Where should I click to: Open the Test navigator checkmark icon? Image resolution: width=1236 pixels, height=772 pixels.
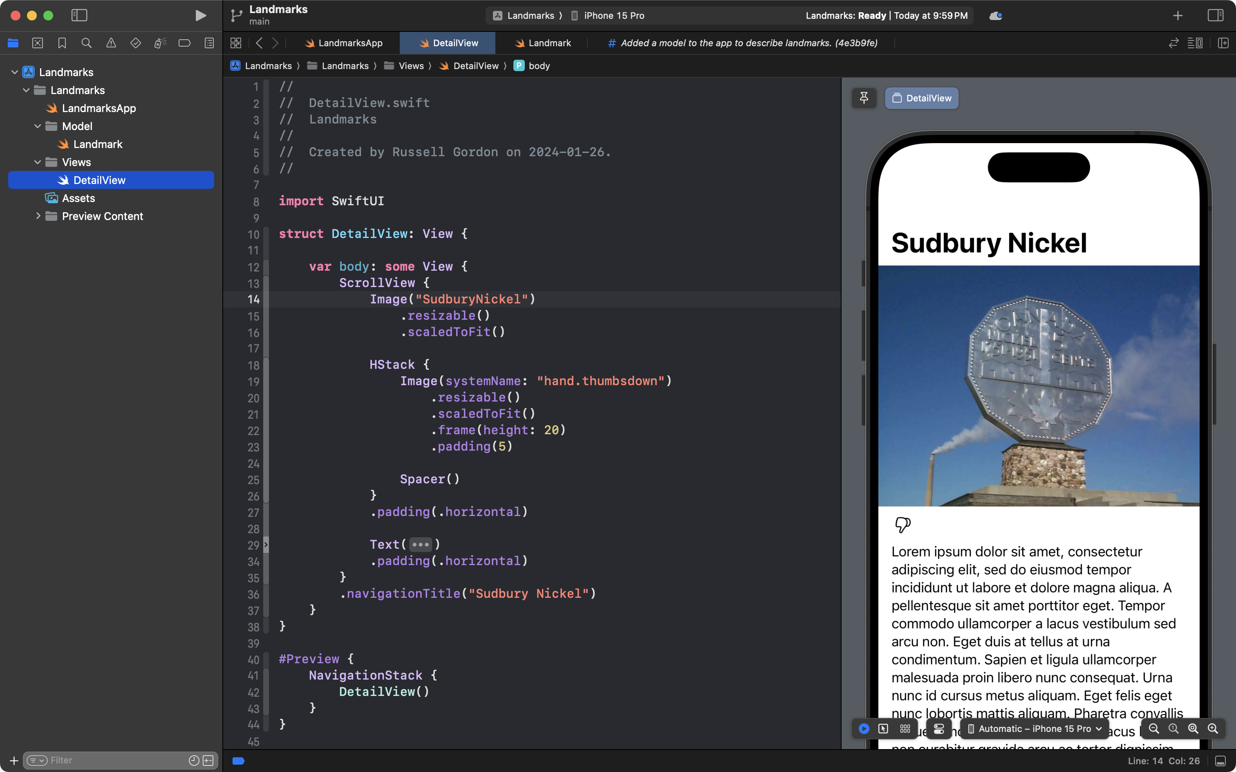pyautogui.click(x=136, y=43)
